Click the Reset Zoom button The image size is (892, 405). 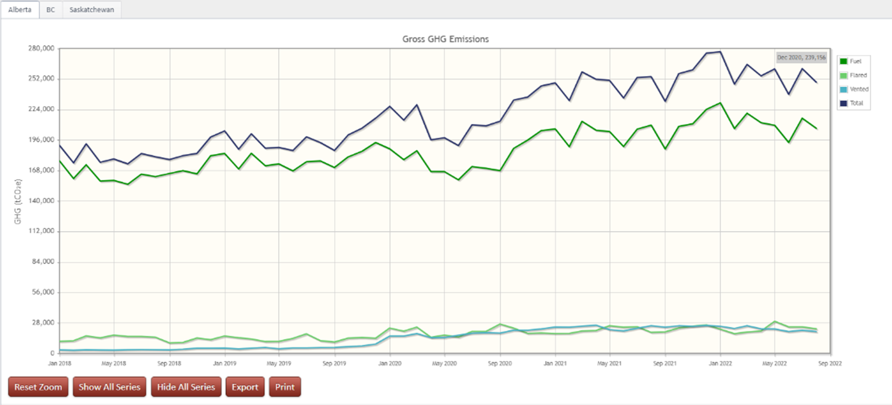(38, 387)
